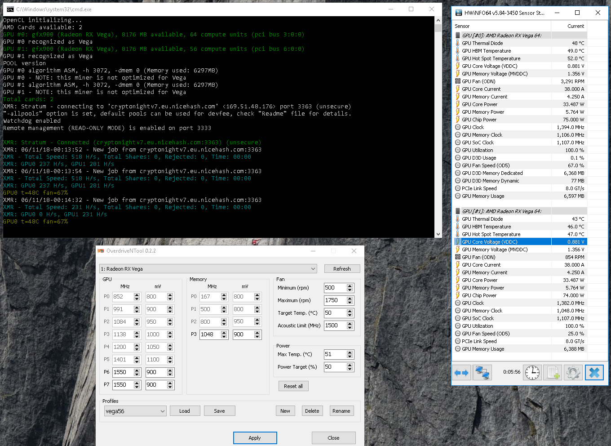This screenshot has height=446, width=611.
Task: Click the cmd.exe title bar icon
Action: click(x=10, y=9)
